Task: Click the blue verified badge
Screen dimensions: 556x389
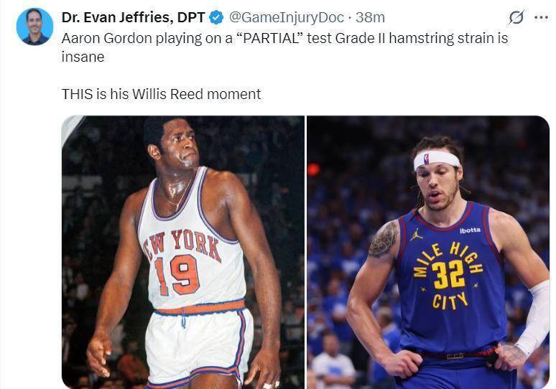Action: click(x=216, y=17)
